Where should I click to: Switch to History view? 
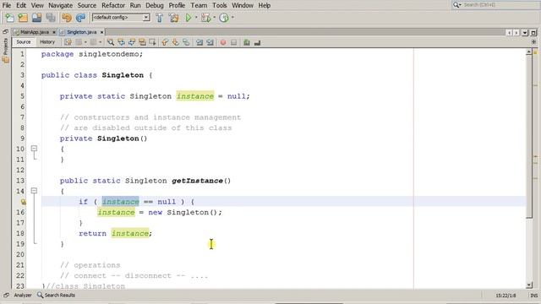(47, 42)
